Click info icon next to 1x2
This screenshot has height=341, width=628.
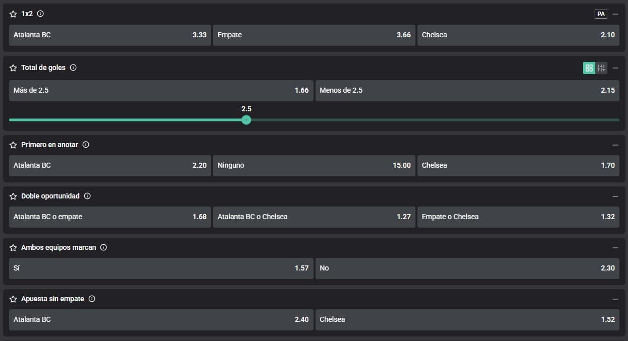pos(40,14)
